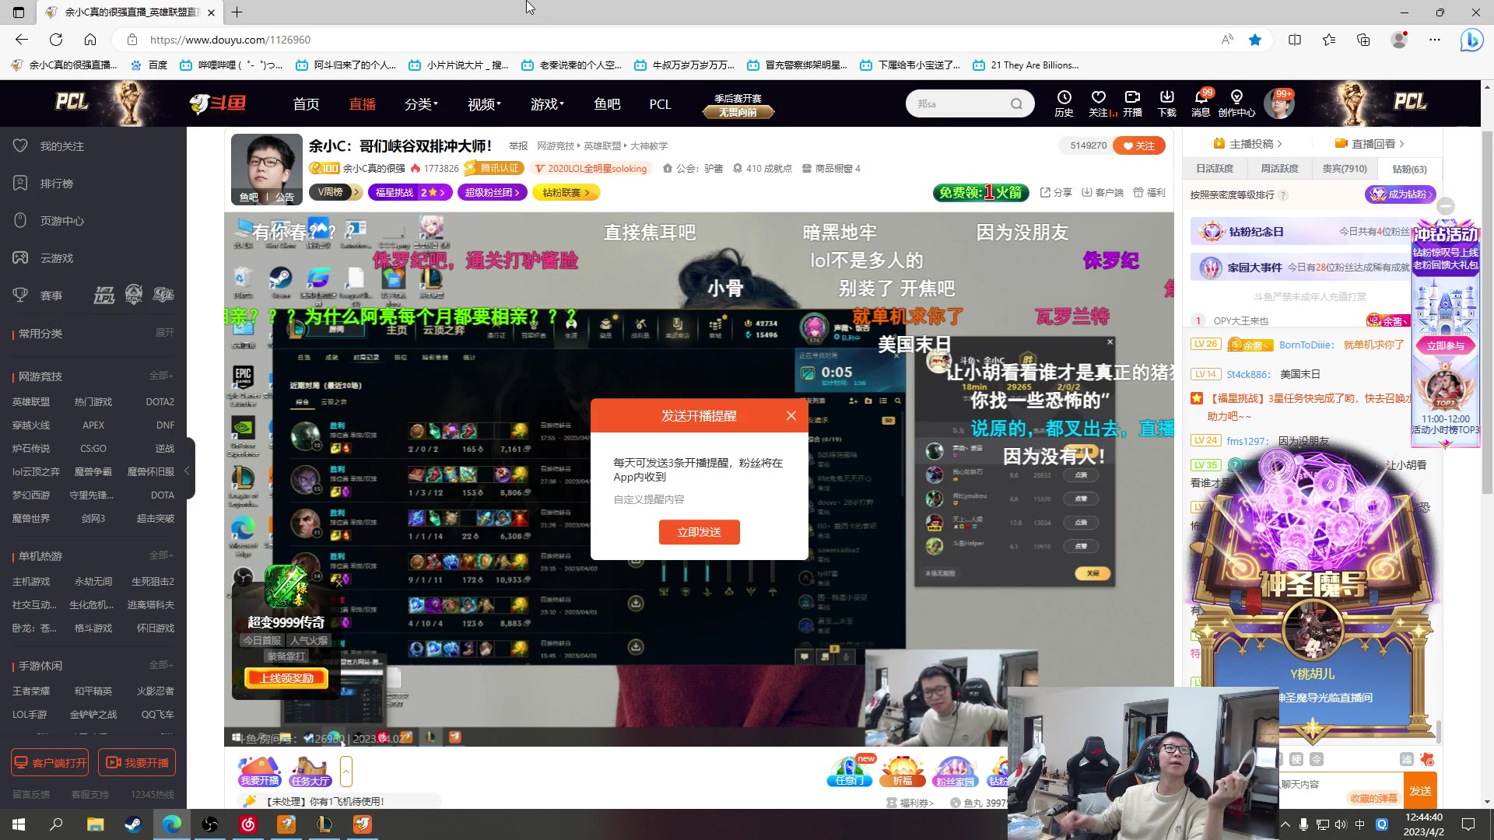Open 消息 messages with the 99 badge
1494x840 pixels.
[1201, 103]
